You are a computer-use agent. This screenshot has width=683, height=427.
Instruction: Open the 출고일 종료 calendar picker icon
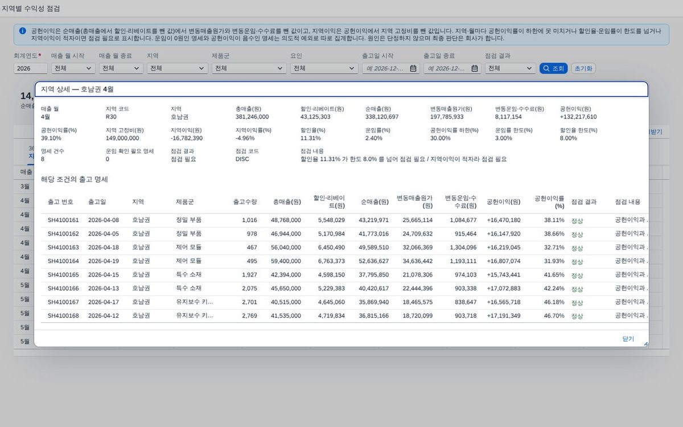click(x=475, y=68)
